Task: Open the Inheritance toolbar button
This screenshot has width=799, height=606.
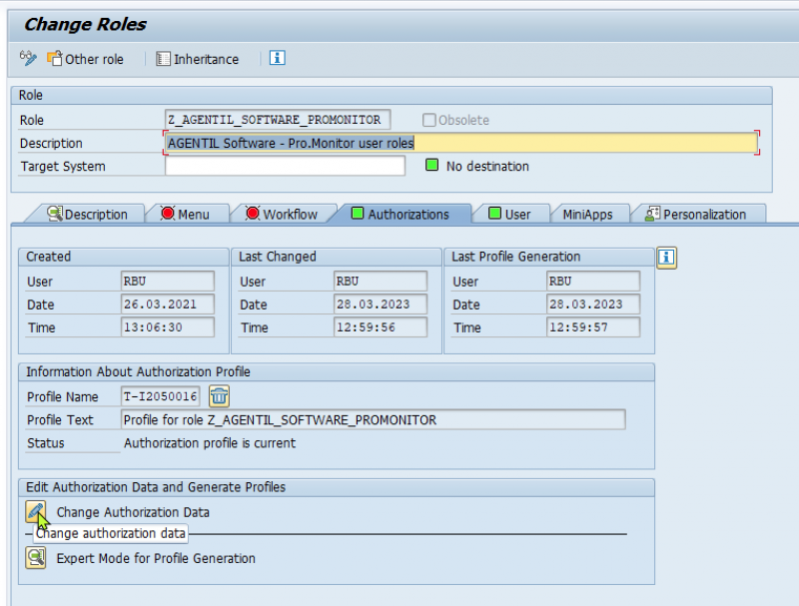Action: 198,59
